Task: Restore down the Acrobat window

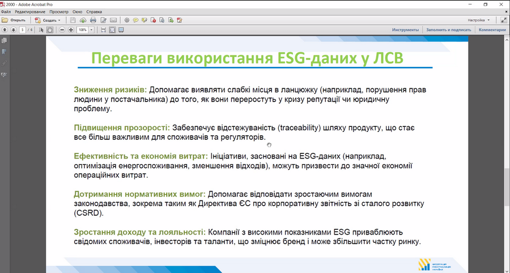Action: tap(486, 5)
